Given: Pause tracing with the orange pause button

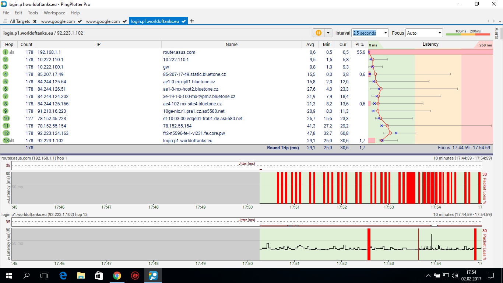Looking at the screenshot, I should coord(319,33).
